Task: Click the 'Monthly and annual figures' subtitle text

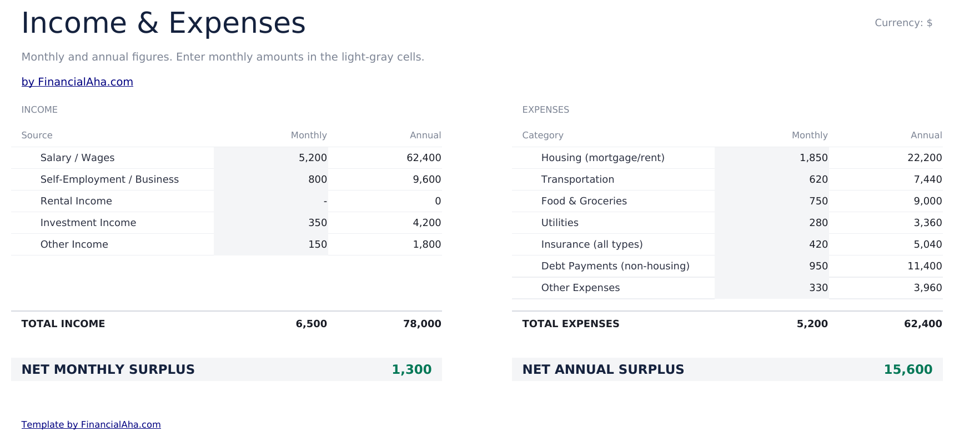Action: click(223, 57)
